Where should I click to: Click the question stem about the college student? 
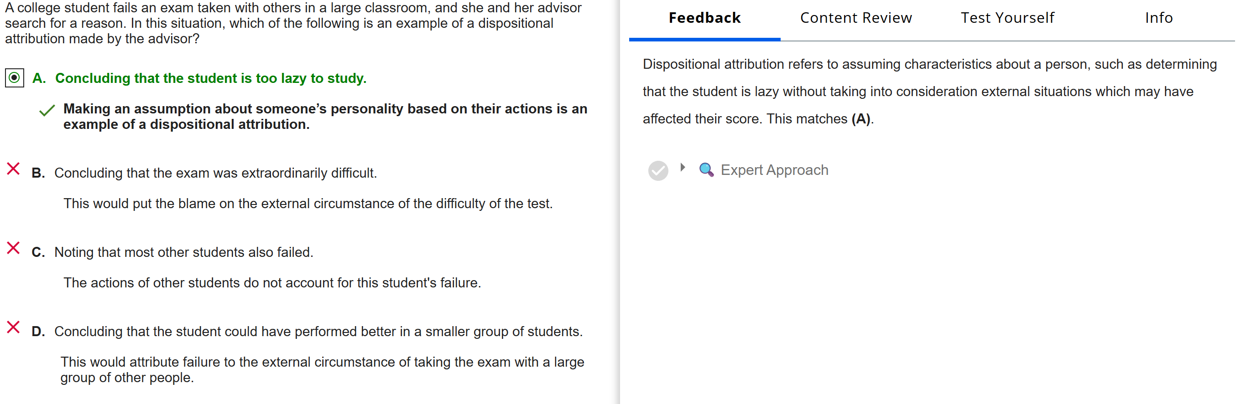pos(293,23)
